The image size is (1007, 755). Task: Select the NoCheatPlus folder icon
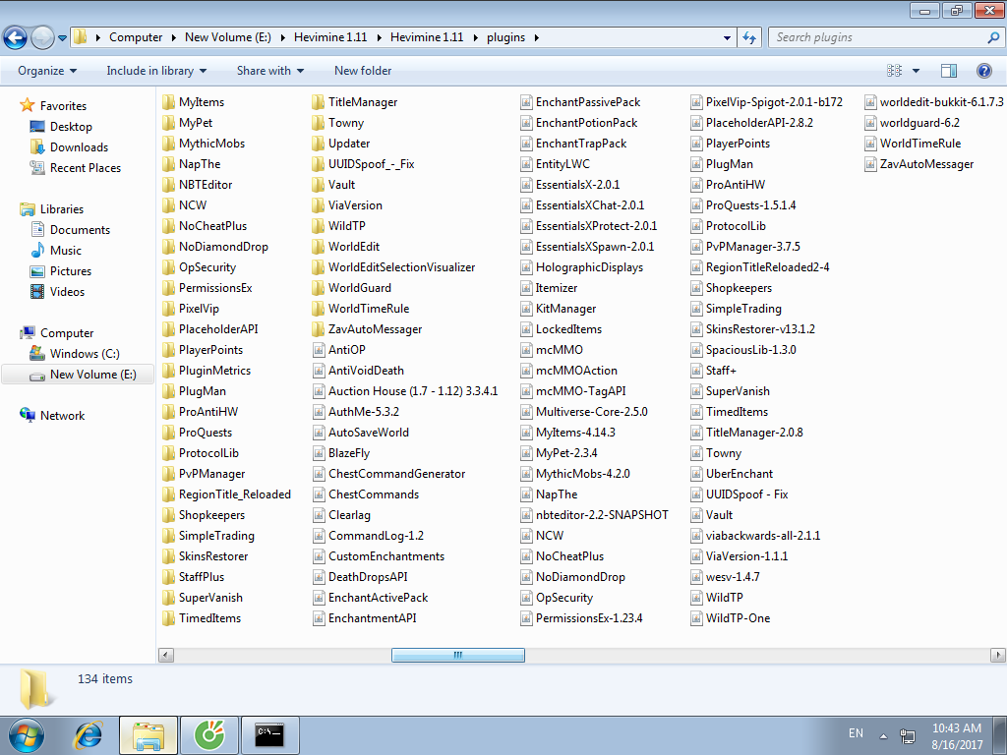click(168, 226)
